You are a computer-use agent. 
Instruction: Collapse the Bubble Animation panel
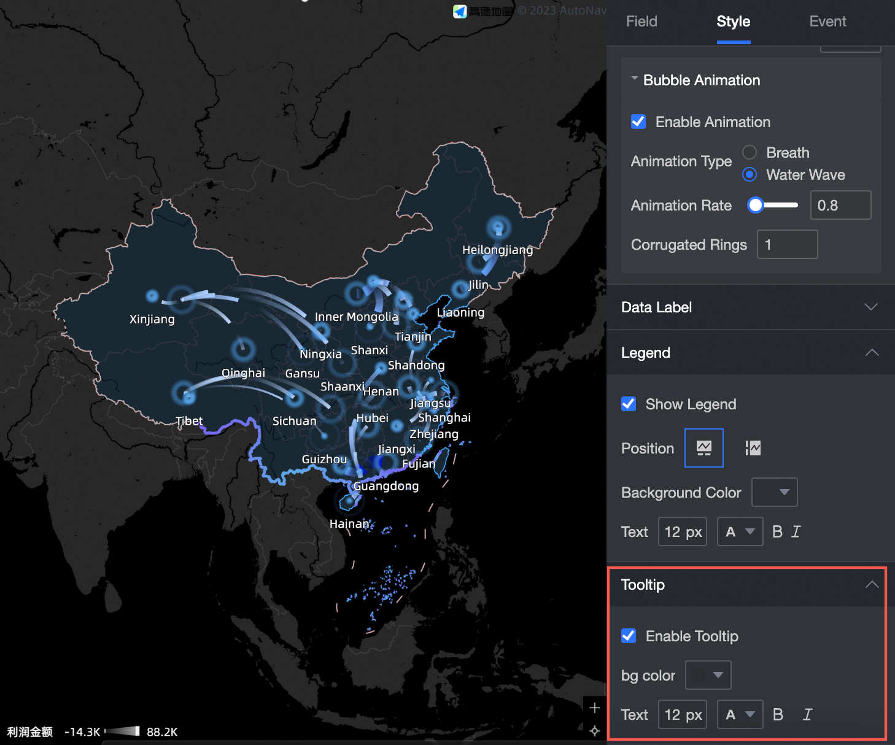click(x=635, y=79)
